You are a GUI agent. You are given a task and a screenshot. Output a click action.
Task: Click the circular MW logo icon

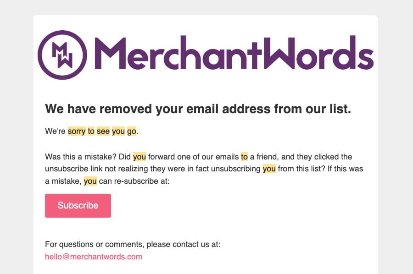[62, 55]
